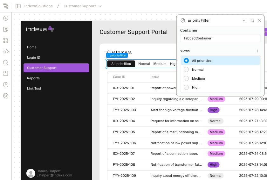Click the Medium badge on TYY-2025-106 row
Image resolution: width=267 pixels, height=180 pixels.
pos(216,143)
